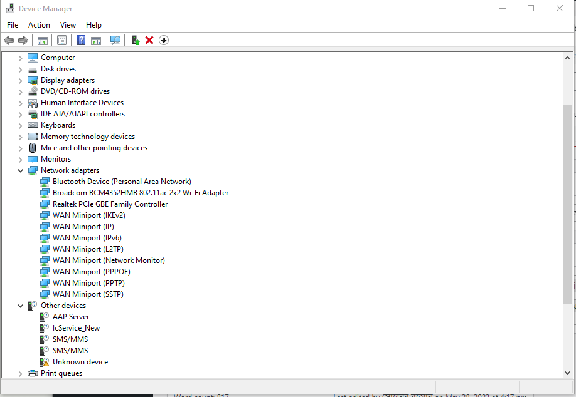This screenshot has width=576, height=397.
Task: Expand Mice and other pointing devices node
Action: (x=20, y=148)
